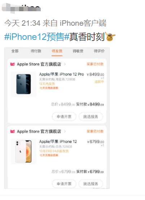Click 挑选服务 for the iPhone 12 order

(x=91, y=184)
